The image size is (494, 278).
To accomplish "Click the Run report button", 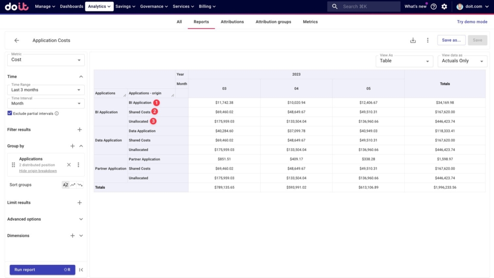I will click(x=42, y=270).
